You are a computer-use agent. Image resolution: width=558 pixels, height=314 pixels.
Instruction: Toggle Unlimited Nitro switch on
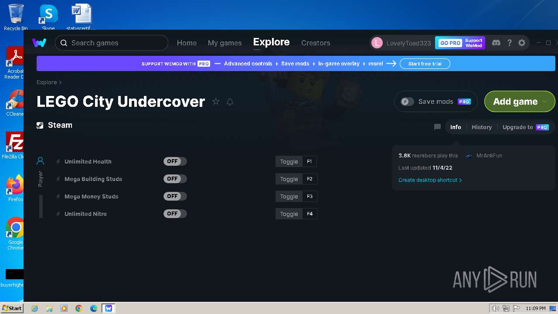point(175,214)
